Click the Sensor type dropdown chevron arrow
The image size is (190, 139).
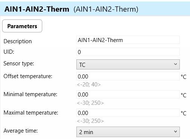click(175, 64)
